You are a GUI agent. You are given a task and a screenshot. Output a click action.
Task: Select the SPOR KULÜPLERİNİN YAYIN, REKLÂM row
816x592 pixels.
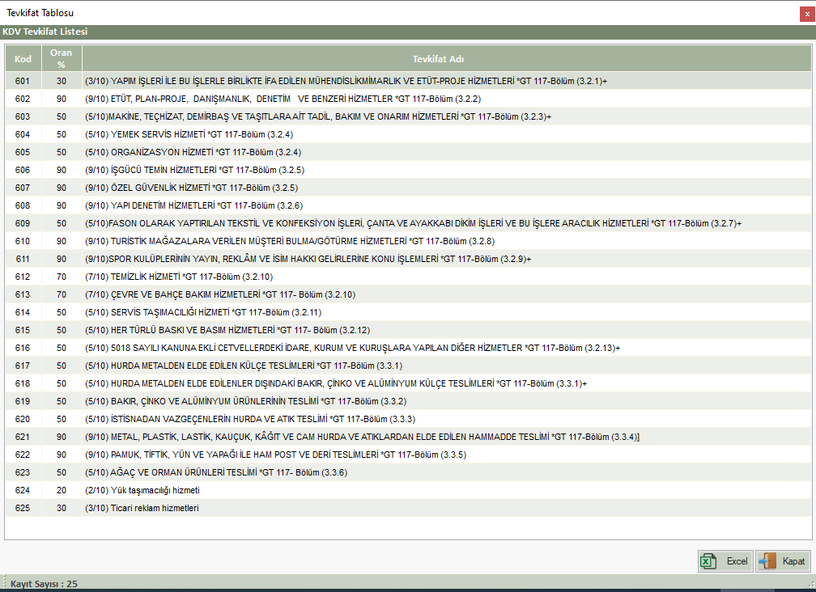tap(409, 259)
